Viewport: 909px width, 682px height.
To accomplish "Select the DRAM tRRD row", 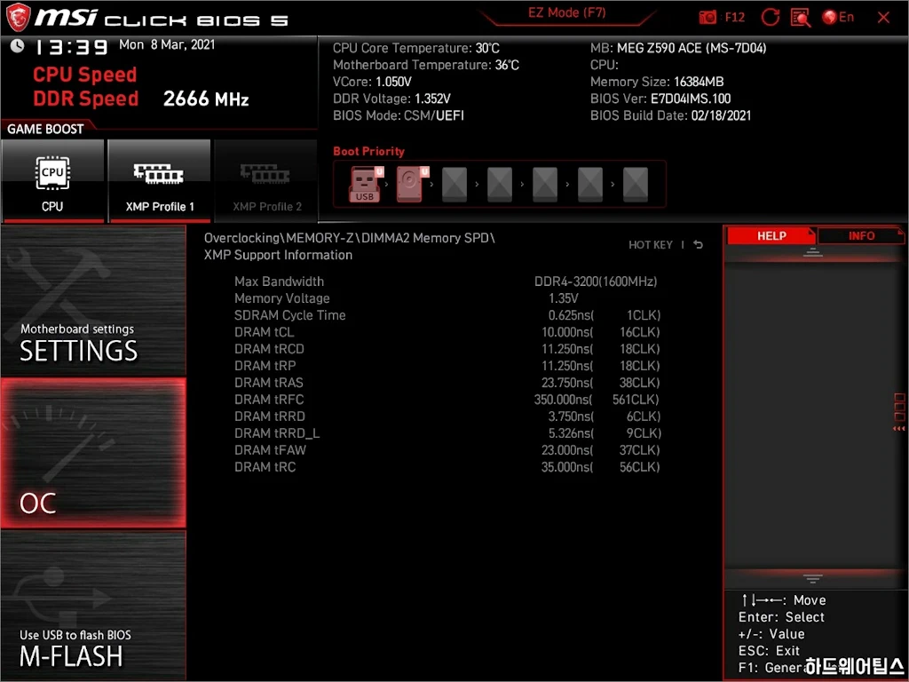I will pyautogui.click(x=447, y=416).
